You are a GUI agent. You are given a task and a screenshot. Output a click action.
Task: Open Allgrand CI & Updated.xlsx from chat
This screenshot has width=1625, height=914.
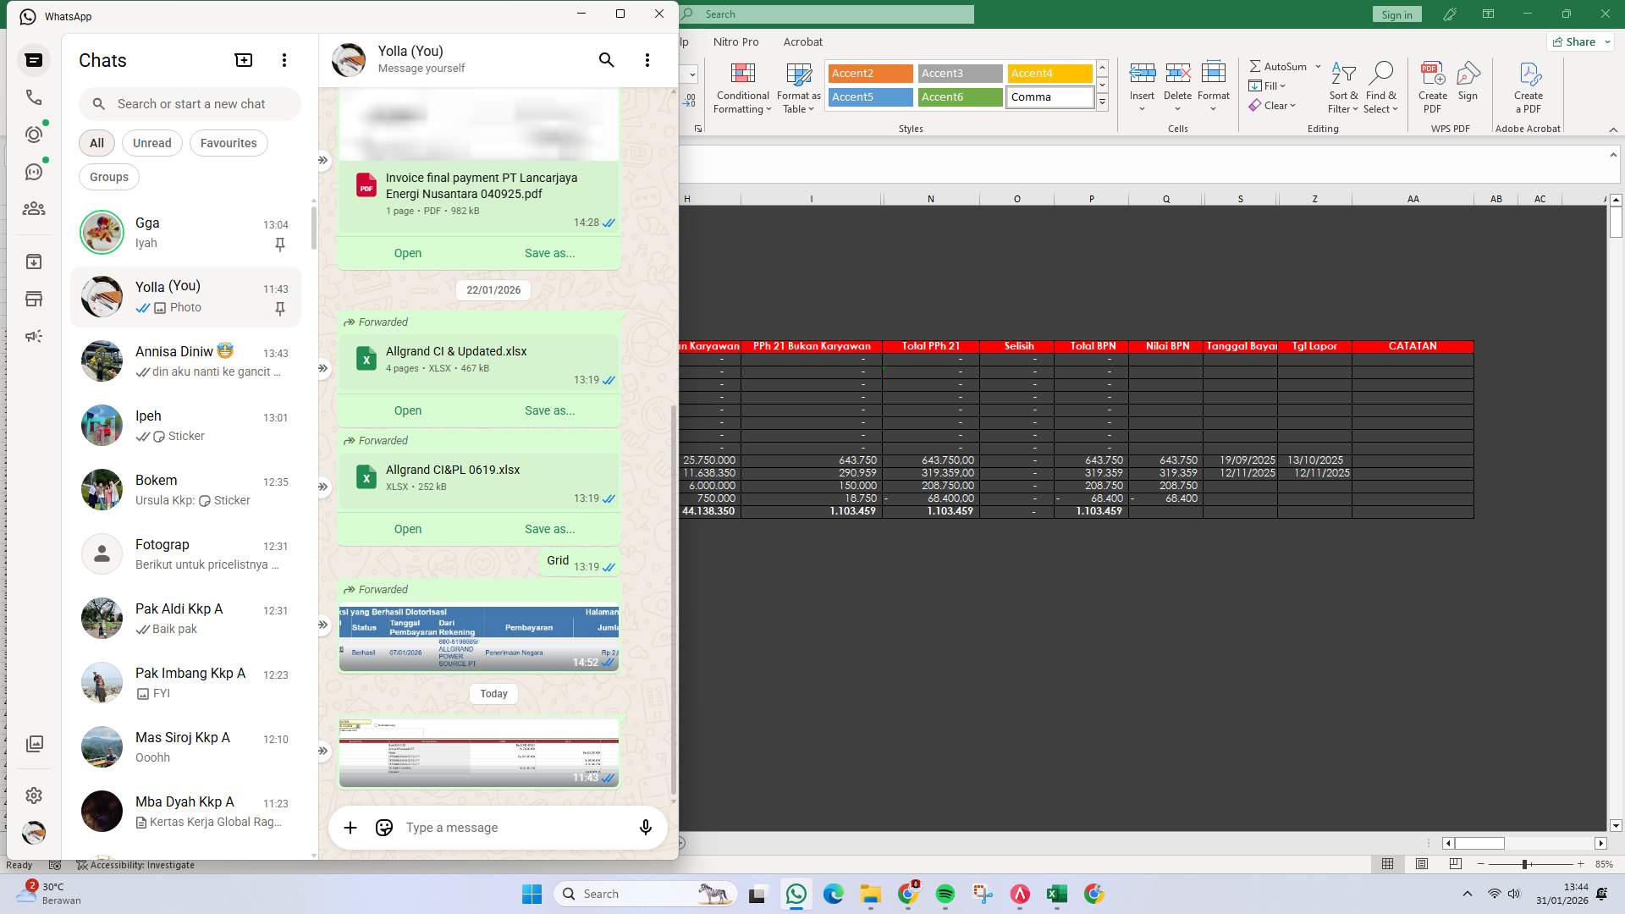click(407, 410)
